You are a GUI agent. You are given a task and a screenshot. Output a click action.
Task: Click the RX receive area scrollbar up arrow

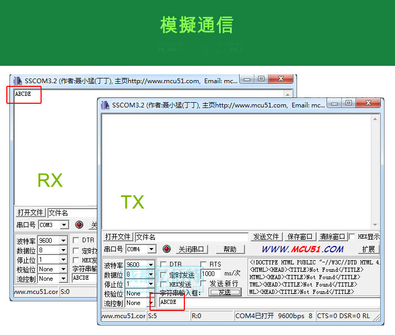click(288, 94)
